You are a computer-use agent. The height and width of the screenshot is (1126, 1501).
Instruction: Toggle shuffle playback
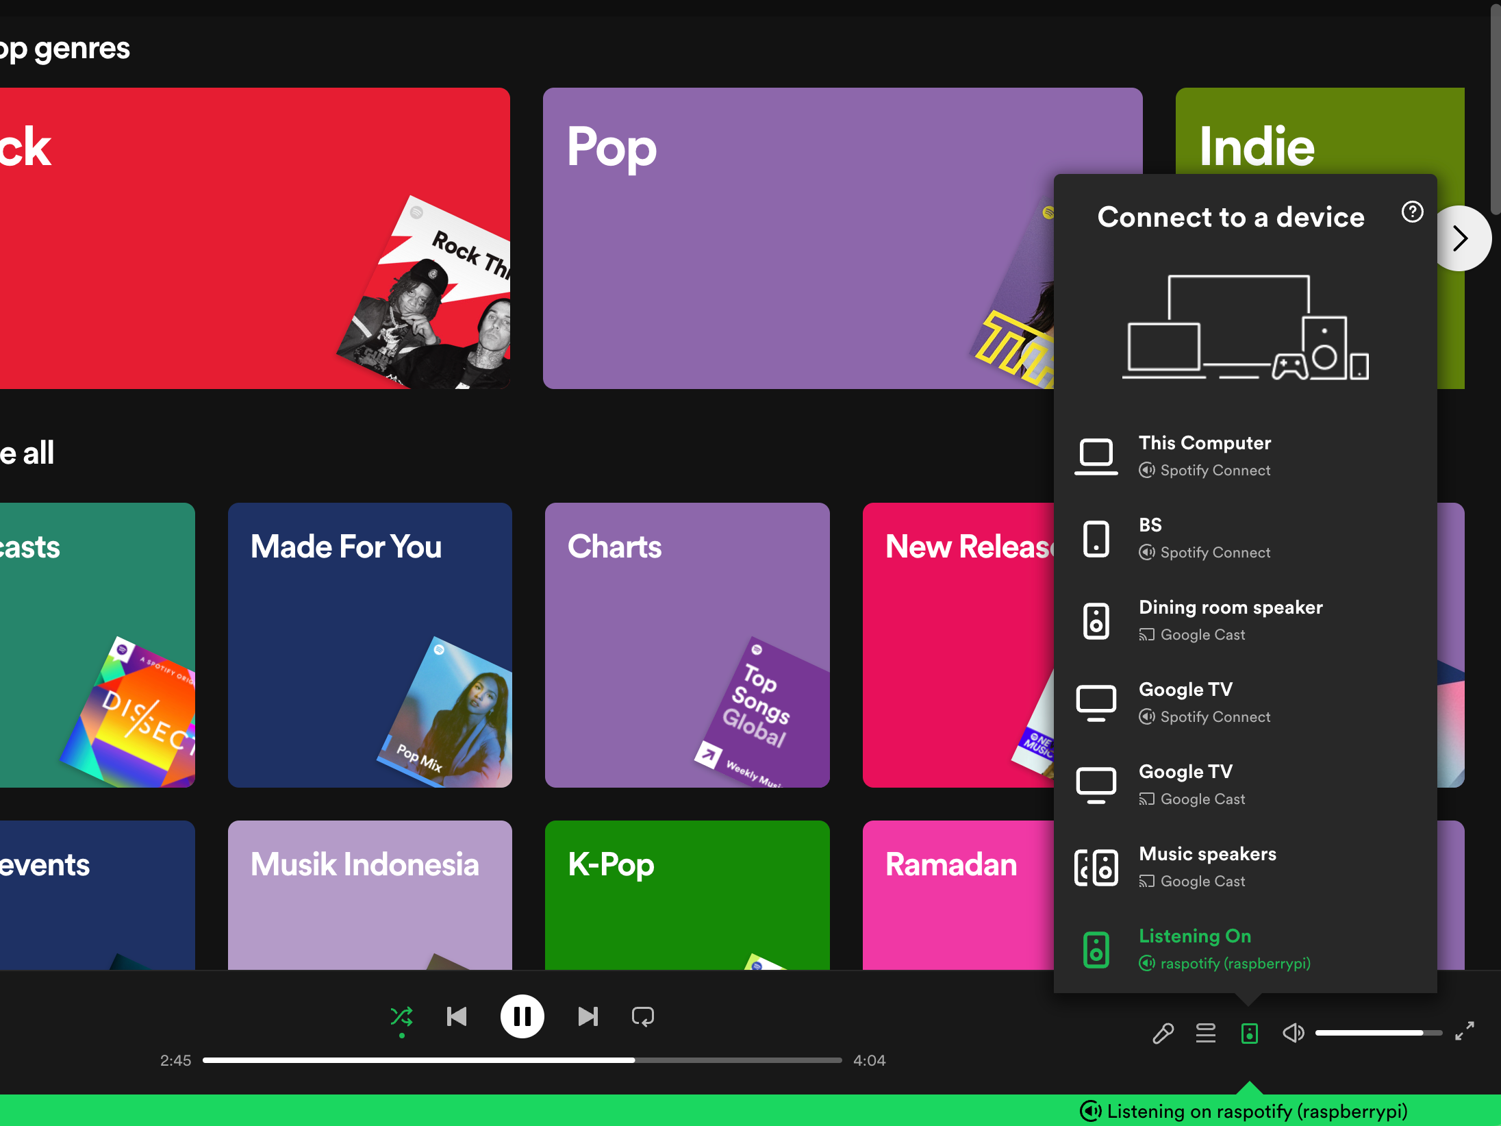(401, 1016)
